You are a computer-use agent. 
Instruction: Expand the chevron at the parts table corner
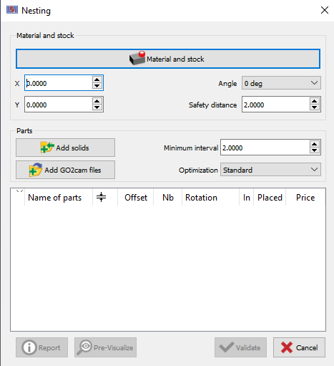pos(19,191)
